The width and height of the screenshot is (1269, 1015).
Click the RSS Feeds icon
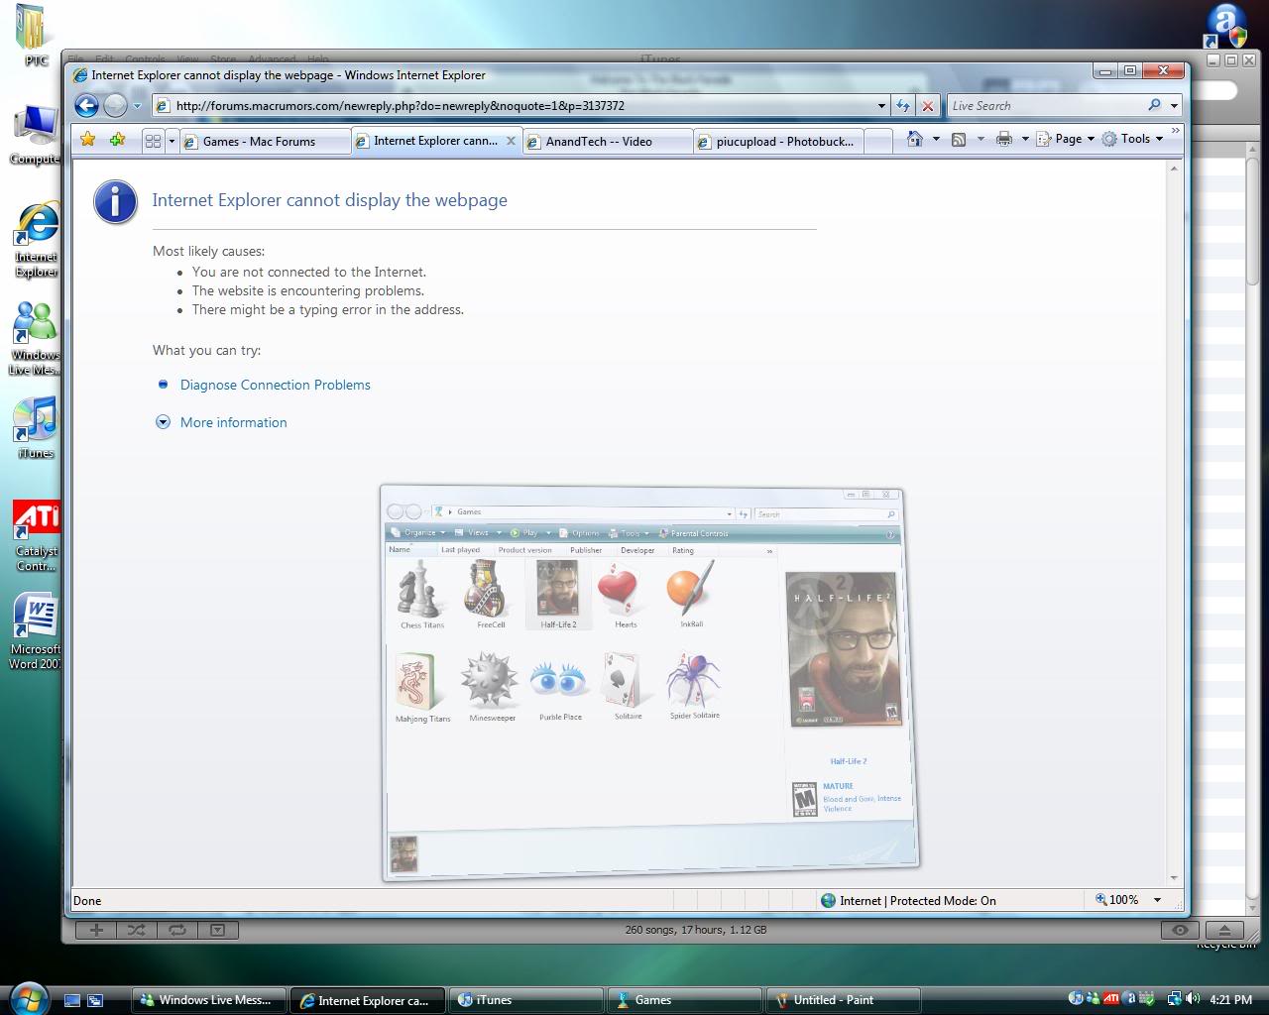(x=959, y=139)
